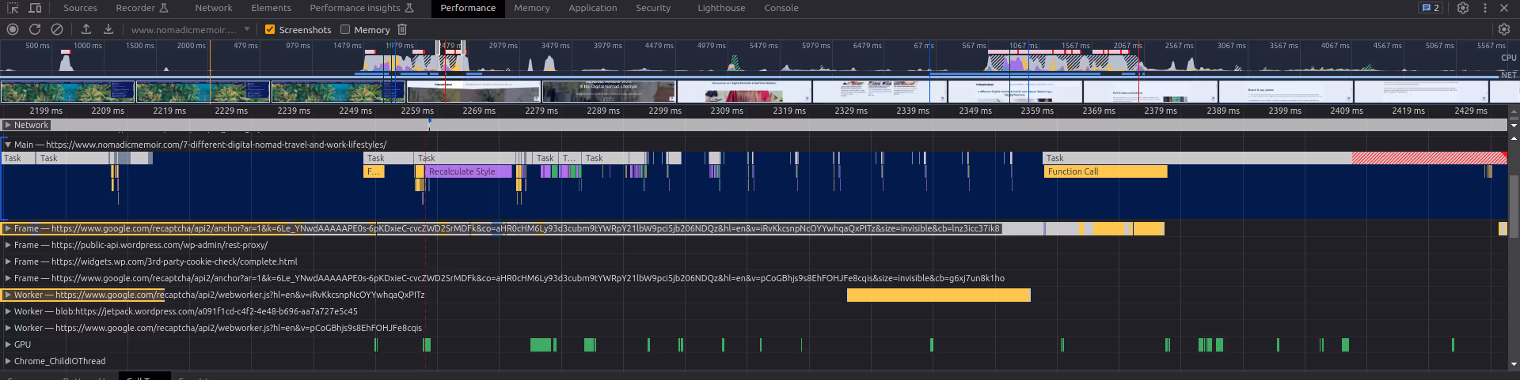Image resolution: width=1520 pixels, height=380 pixels.
Task: Select the long Task with red striped end
Action: (1275, 158)
